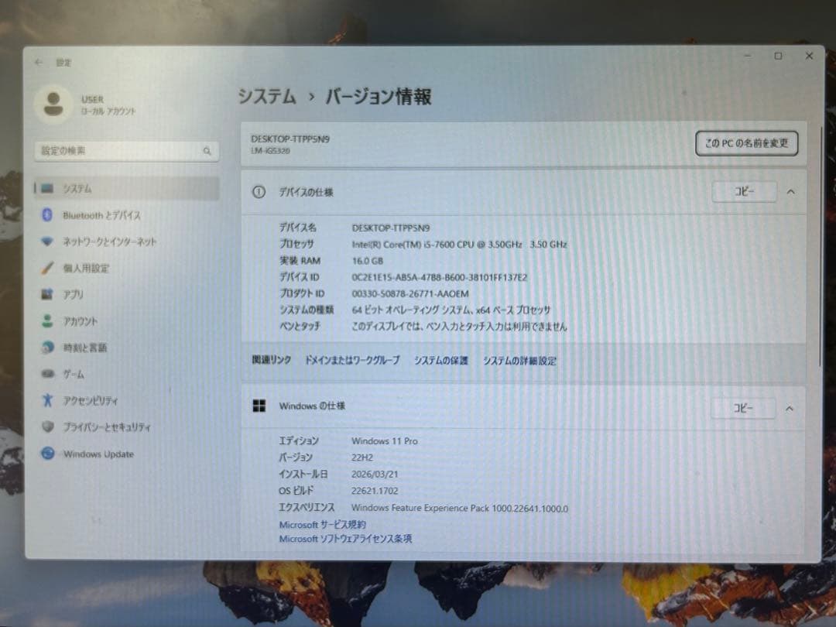Click このPCの名前を変更 rename button
Screen dimensions: 836x627
pos(746,143)
